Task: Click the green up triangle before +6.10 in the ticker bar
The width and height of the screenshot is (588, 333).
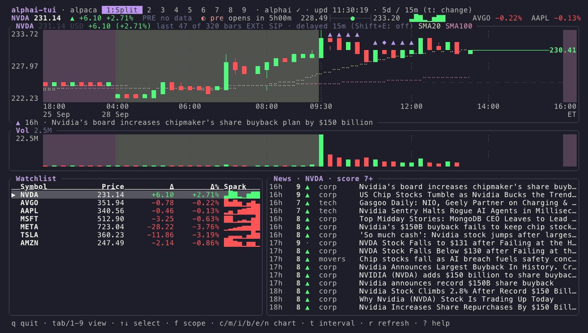Action: [x=73, y=18]
